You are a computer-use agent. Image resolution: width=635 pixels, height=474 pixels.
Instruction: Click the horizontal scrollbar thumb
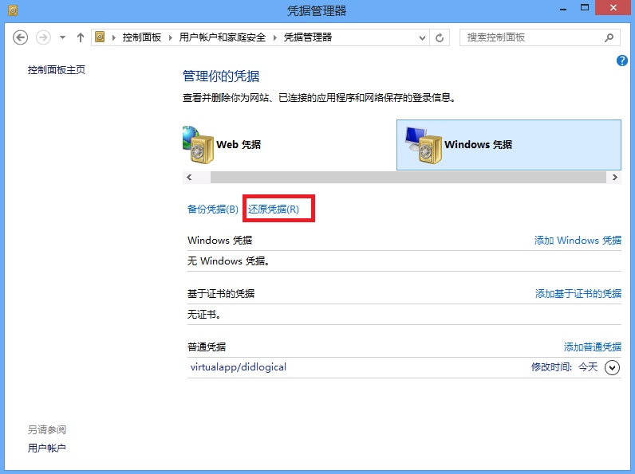point(408,177)
